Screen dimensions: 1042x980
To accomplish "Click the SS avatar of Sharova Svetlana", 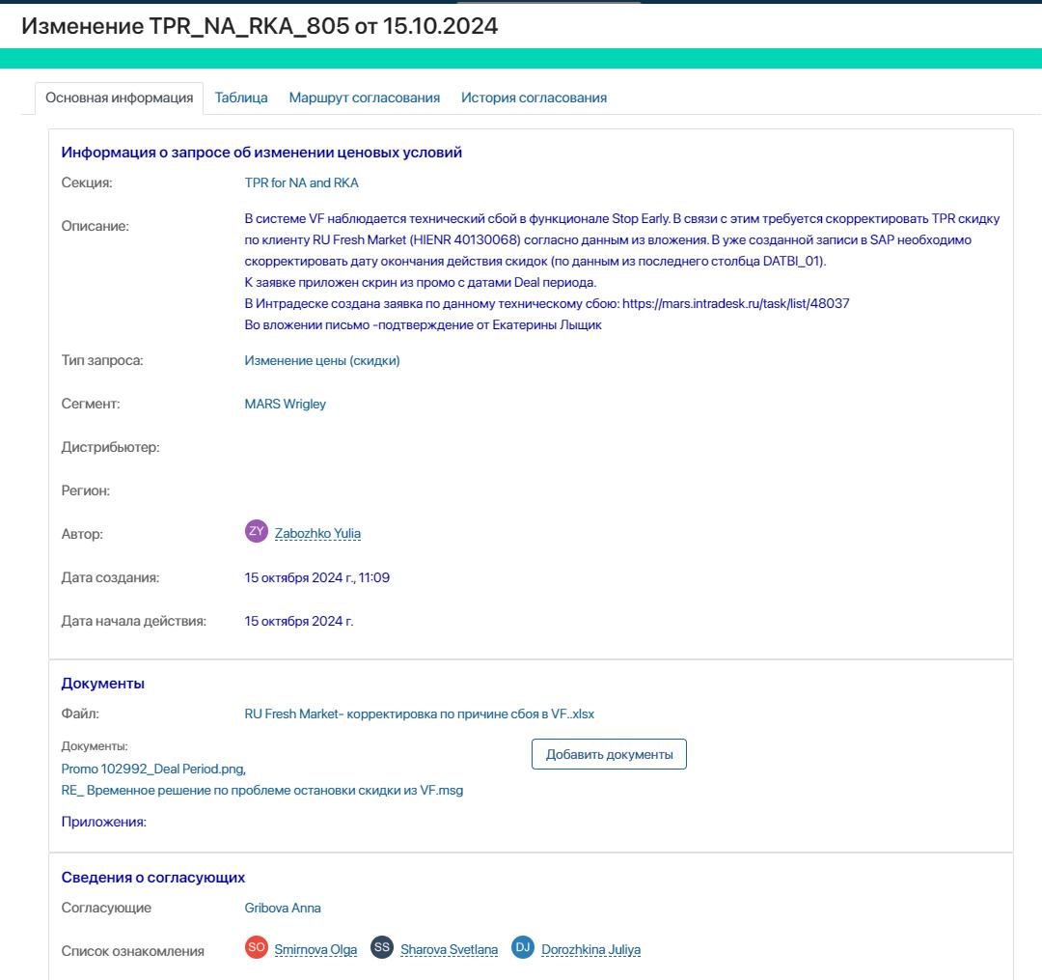I will coord(382,947).
